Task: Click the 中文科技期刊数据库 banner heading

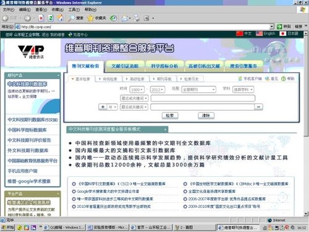Action: (x=27, y=84)
